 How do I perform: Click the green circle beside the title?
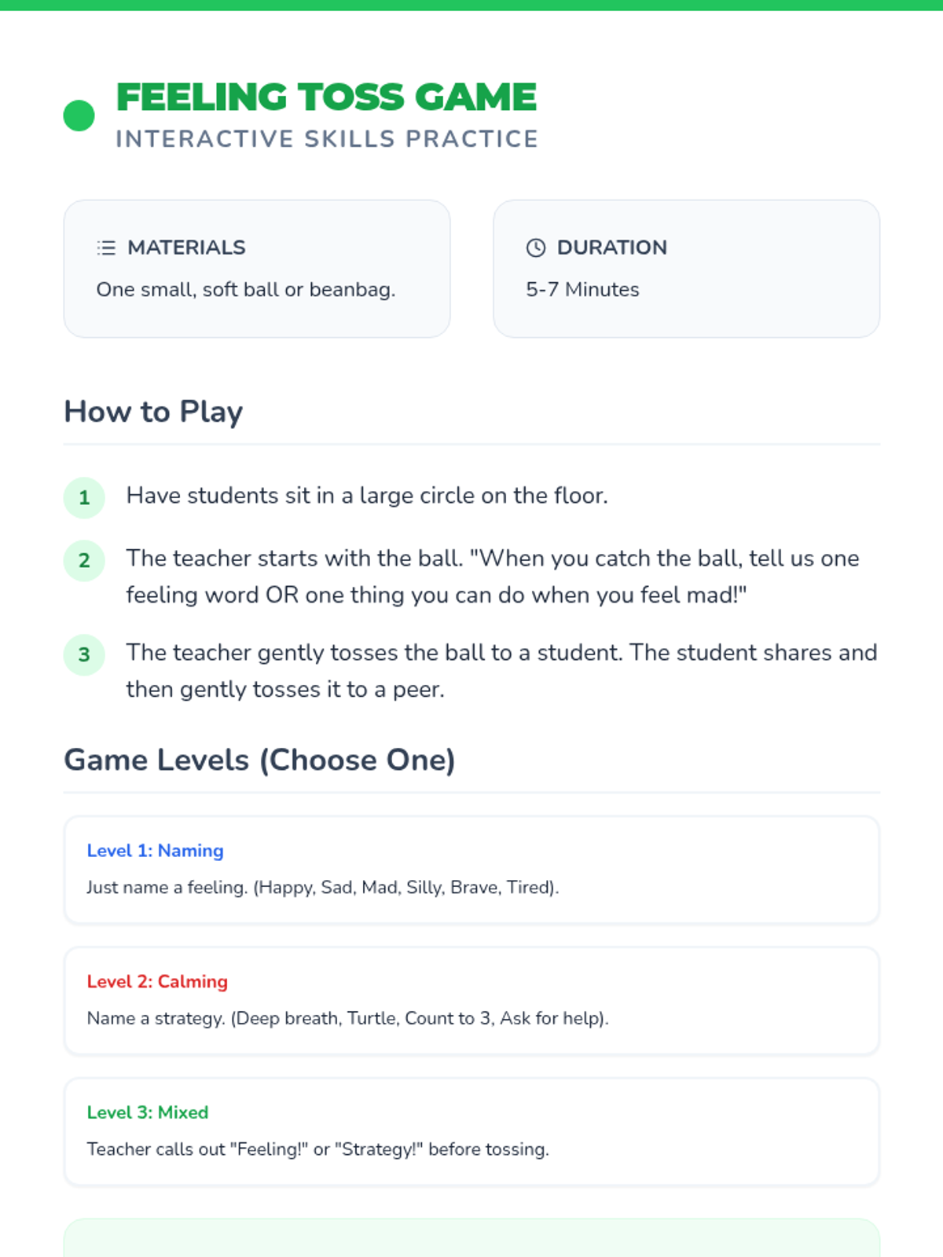[x=79, y=115]
